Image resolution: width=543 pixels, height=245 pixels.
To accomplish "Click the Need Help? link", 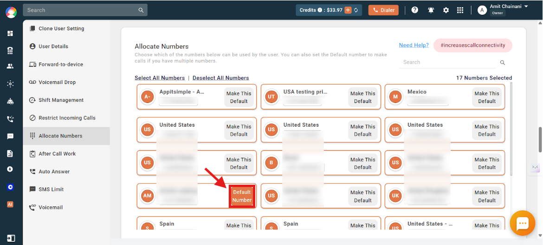I will [414, 45].
